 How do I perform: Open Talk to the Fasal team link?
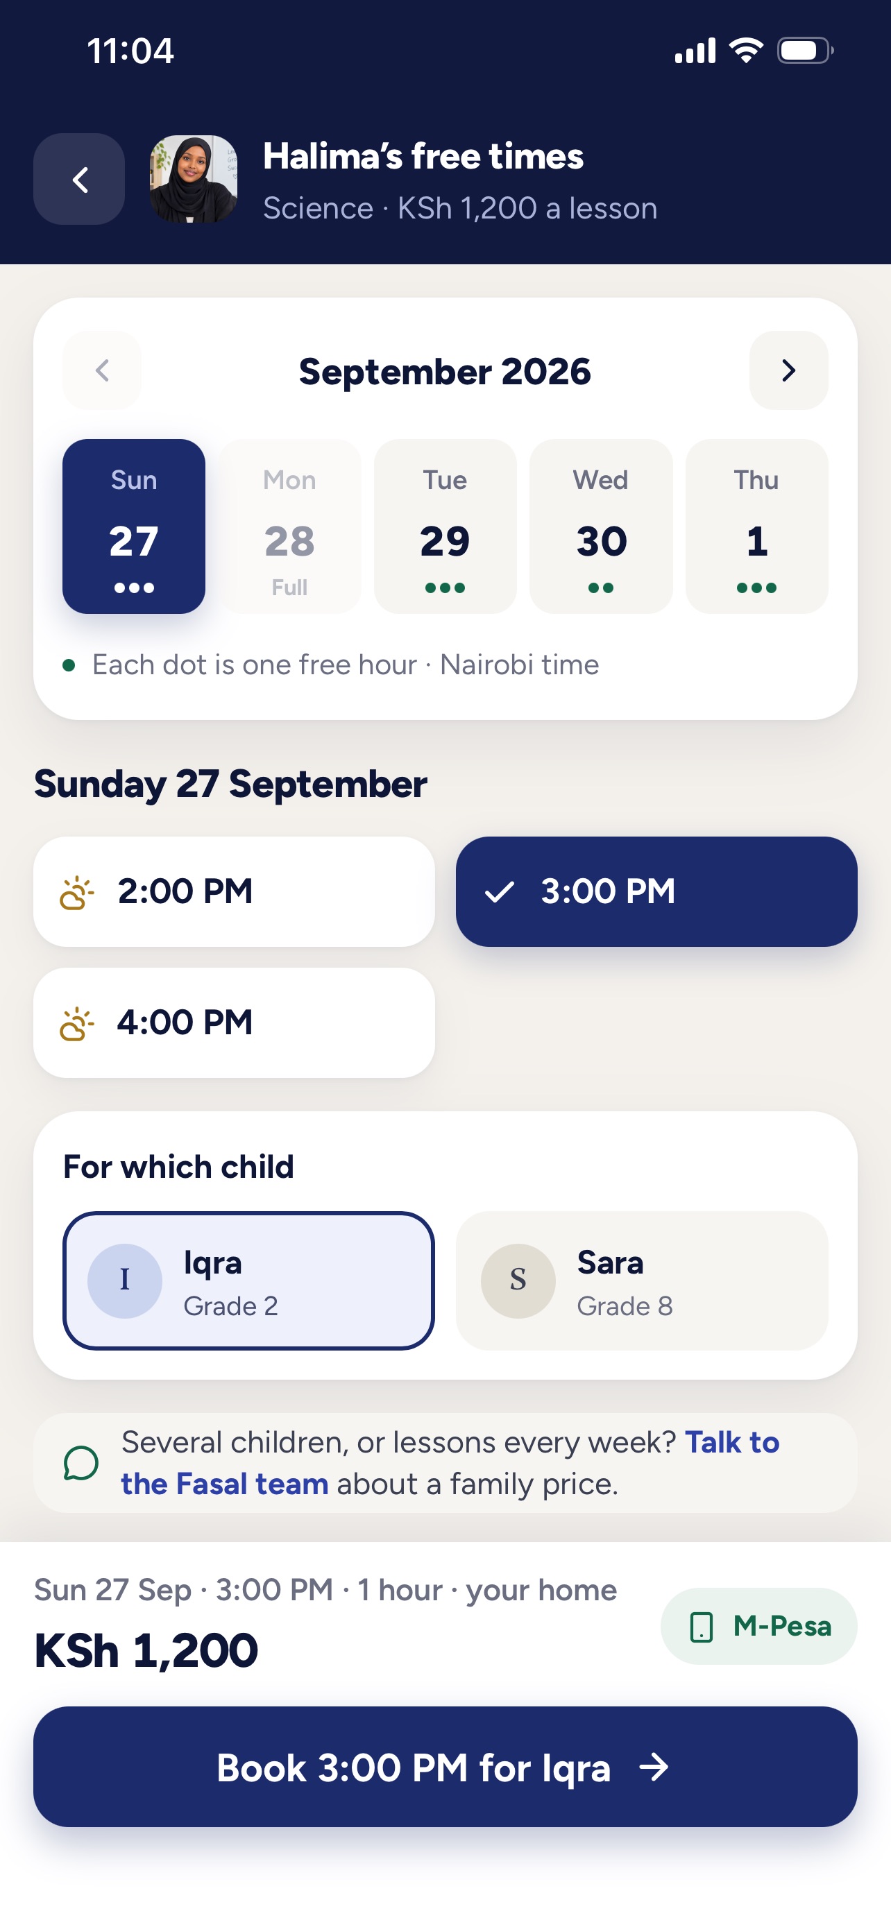coord(450,1463)
